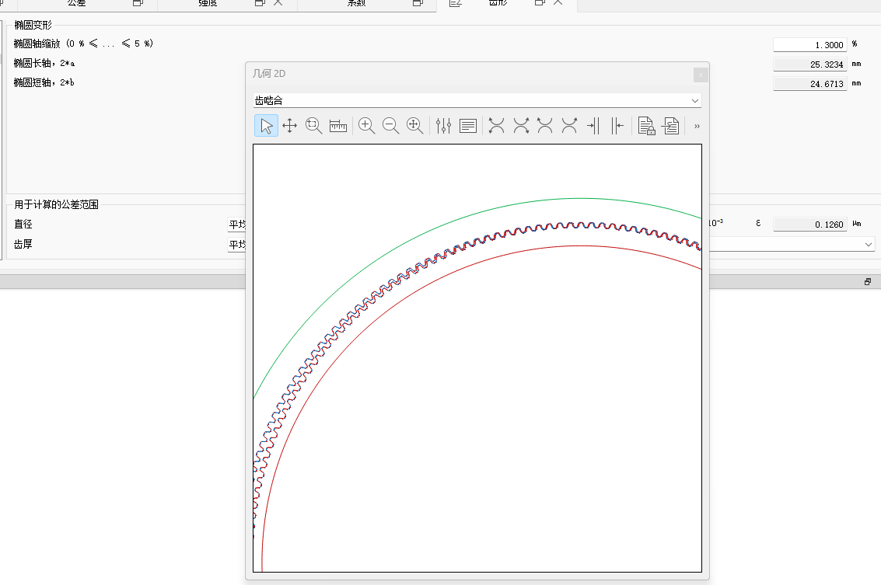Expand the dropdown arrow below the ε field
The height and width of the screenshot is (585, 881).
coord(868,244)
